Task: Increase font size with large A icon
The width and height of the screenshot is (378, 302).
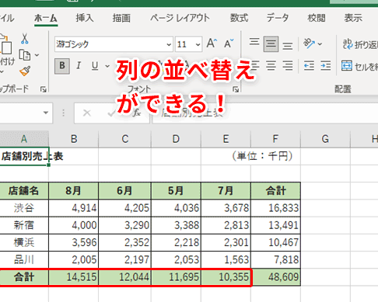Action: [x=212, y=43]
